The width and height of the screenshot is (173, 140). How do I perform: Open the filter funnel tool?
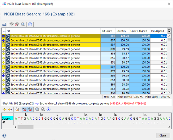[12, 24]
